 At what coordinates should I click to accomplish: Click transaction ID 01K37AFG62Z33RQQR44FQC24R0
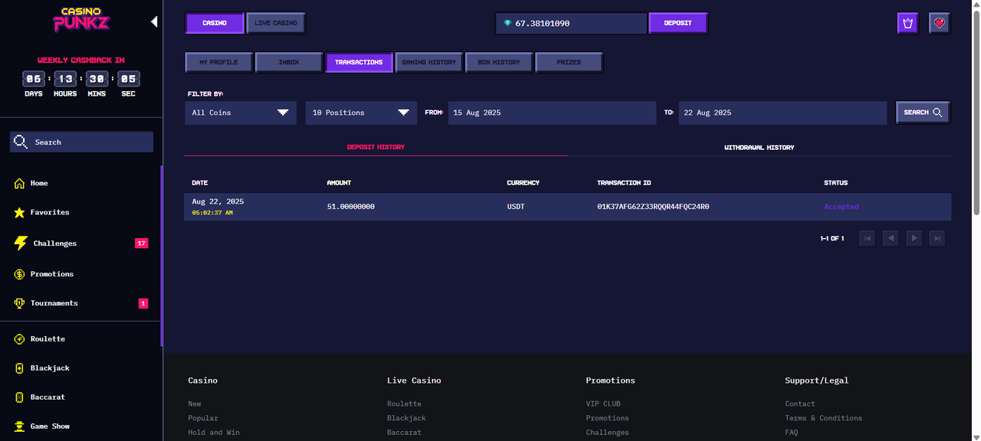point(653,207)
